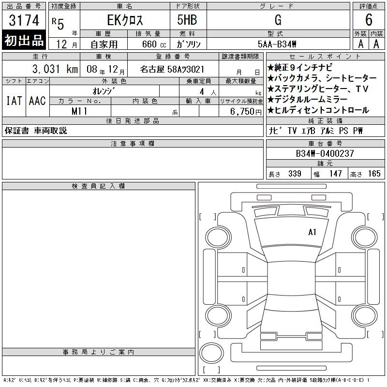Viewport: 387px width, 387px height.
Task: Select the オレンジ exterior color field
Action: coord(104,91)
